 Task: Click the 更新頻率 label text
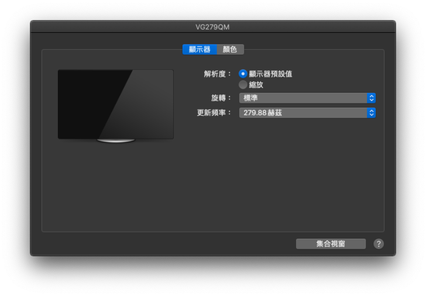(214, 113)
